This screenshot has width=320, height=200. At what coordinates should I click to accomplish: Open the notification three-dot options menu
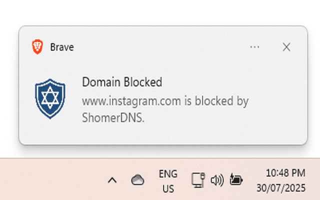(x=254, y=47)
